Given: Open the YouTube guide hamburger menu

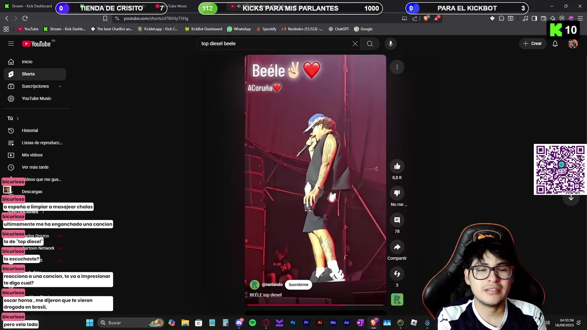Looking at the screenshot, I should (11, 44).
